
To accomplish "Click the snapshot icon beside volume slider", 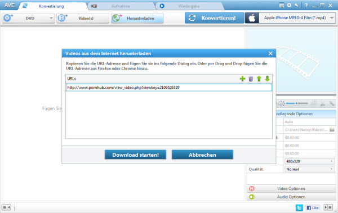I will click(314, 103).
